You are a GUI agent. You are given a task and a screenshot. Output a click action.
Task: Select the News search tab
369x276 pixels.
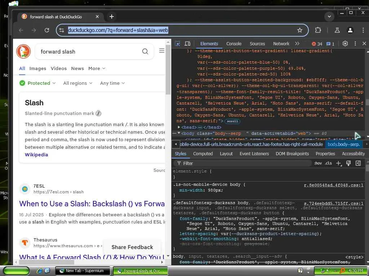click(x=77, y=69)
